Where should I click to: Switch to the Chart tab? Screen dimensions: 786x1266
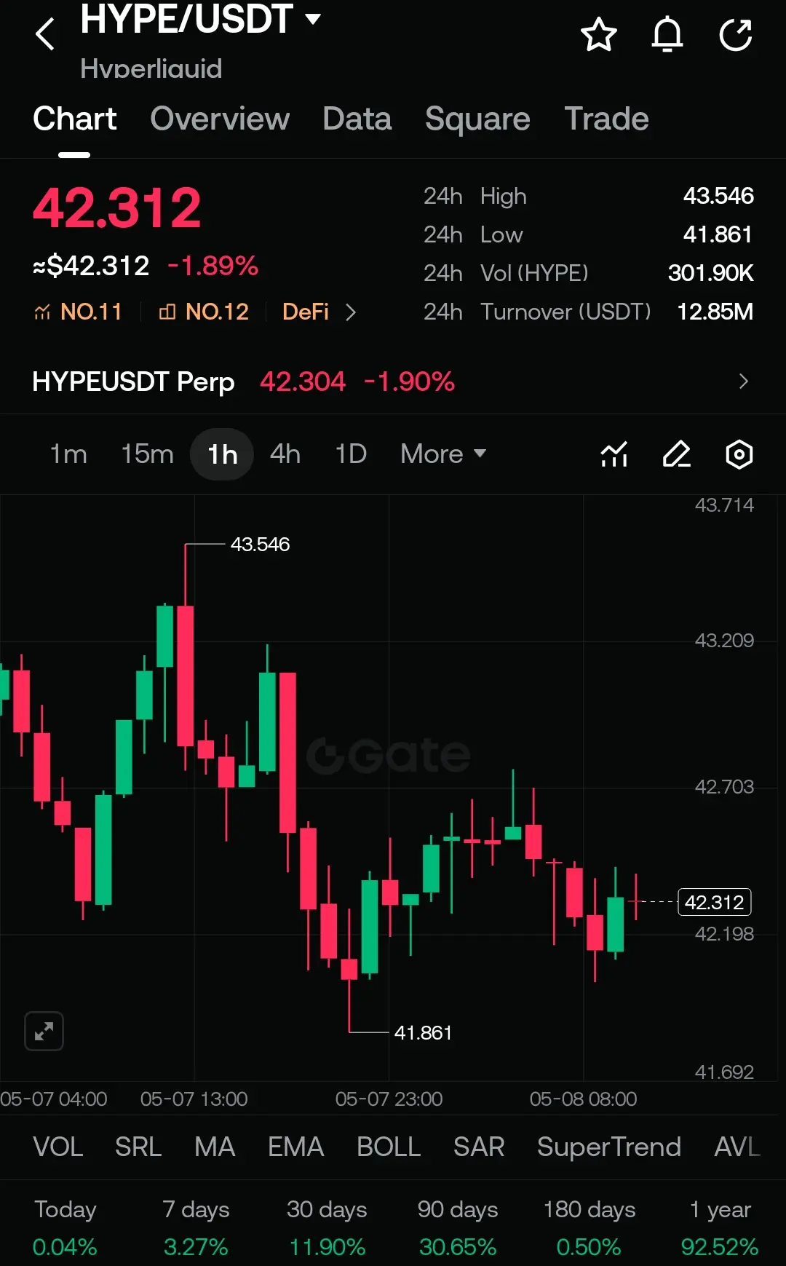tap(75, 119)
